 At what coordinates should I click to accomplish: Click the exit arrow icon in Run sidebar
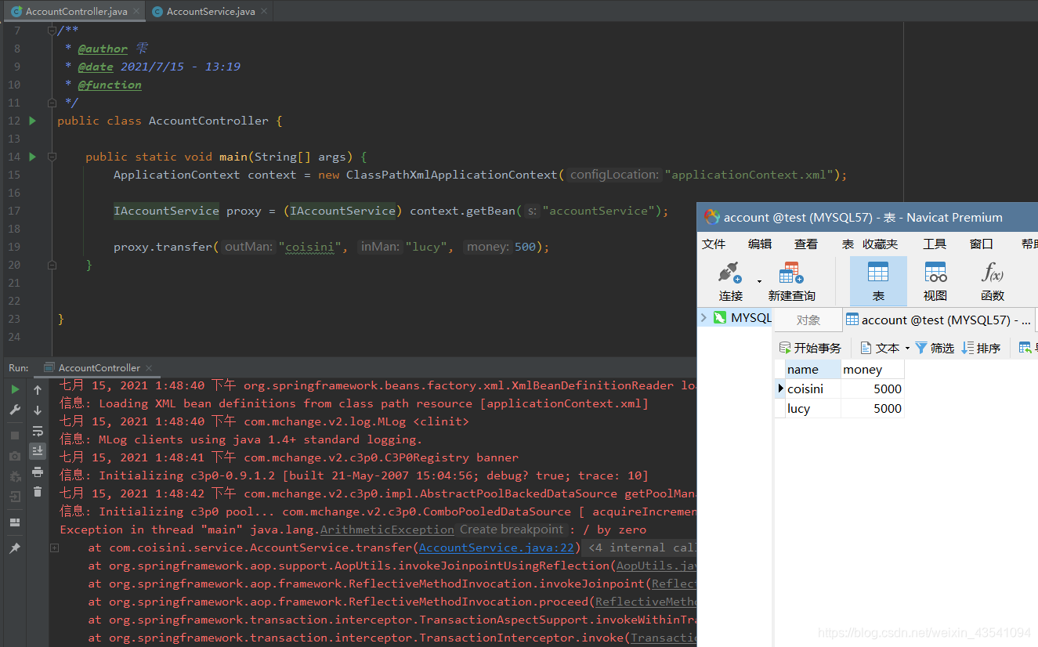click(15, 497)
